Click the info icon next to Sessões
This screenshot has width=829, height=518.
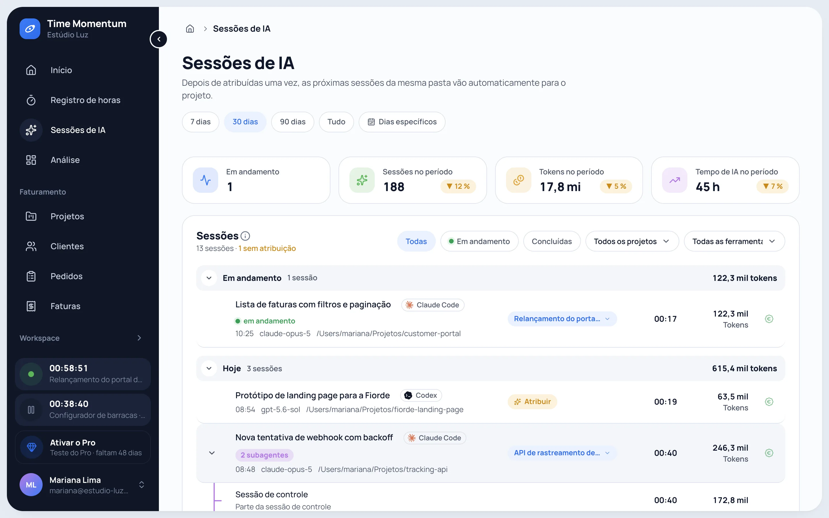245,236
